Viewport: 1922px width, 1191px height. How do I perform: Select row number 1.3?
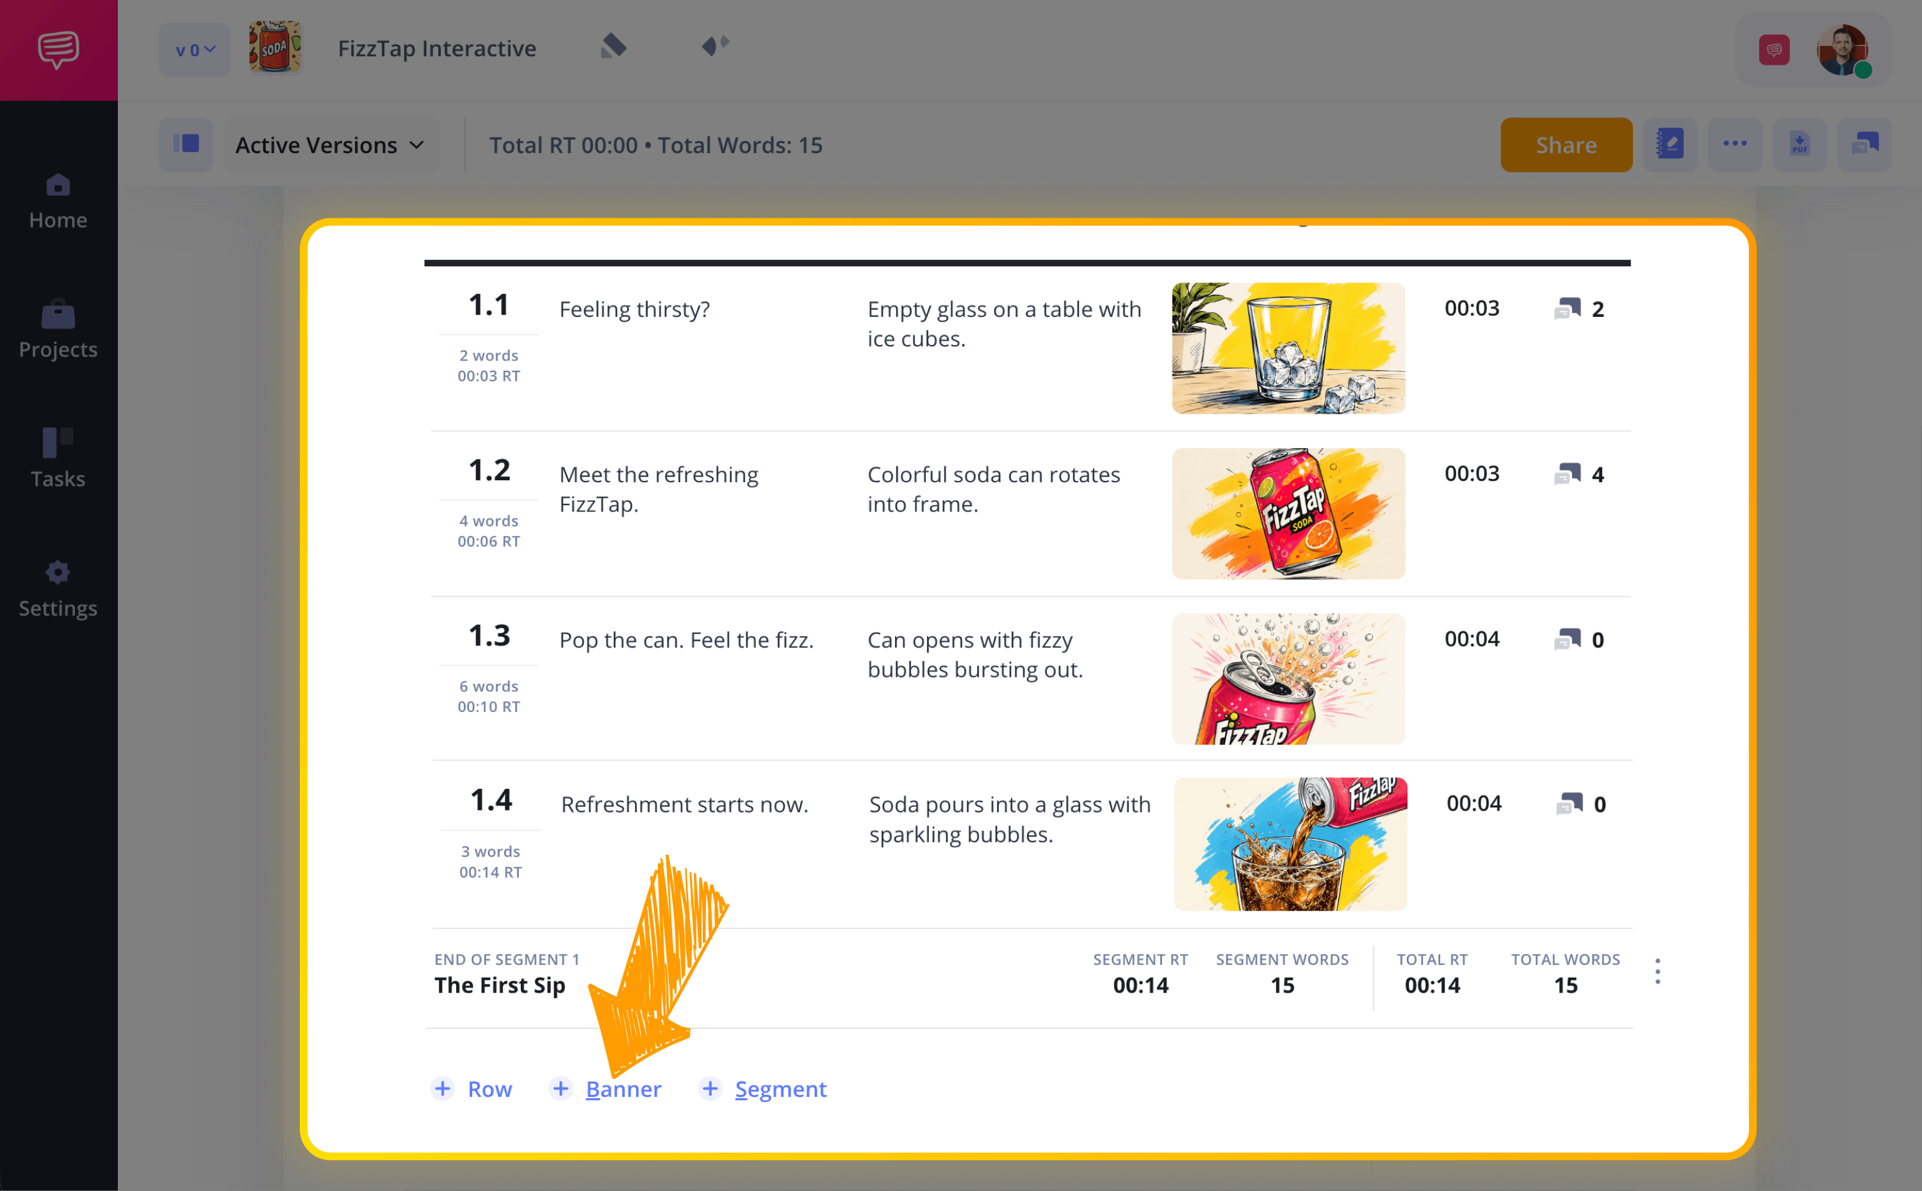tap(489, 636)
